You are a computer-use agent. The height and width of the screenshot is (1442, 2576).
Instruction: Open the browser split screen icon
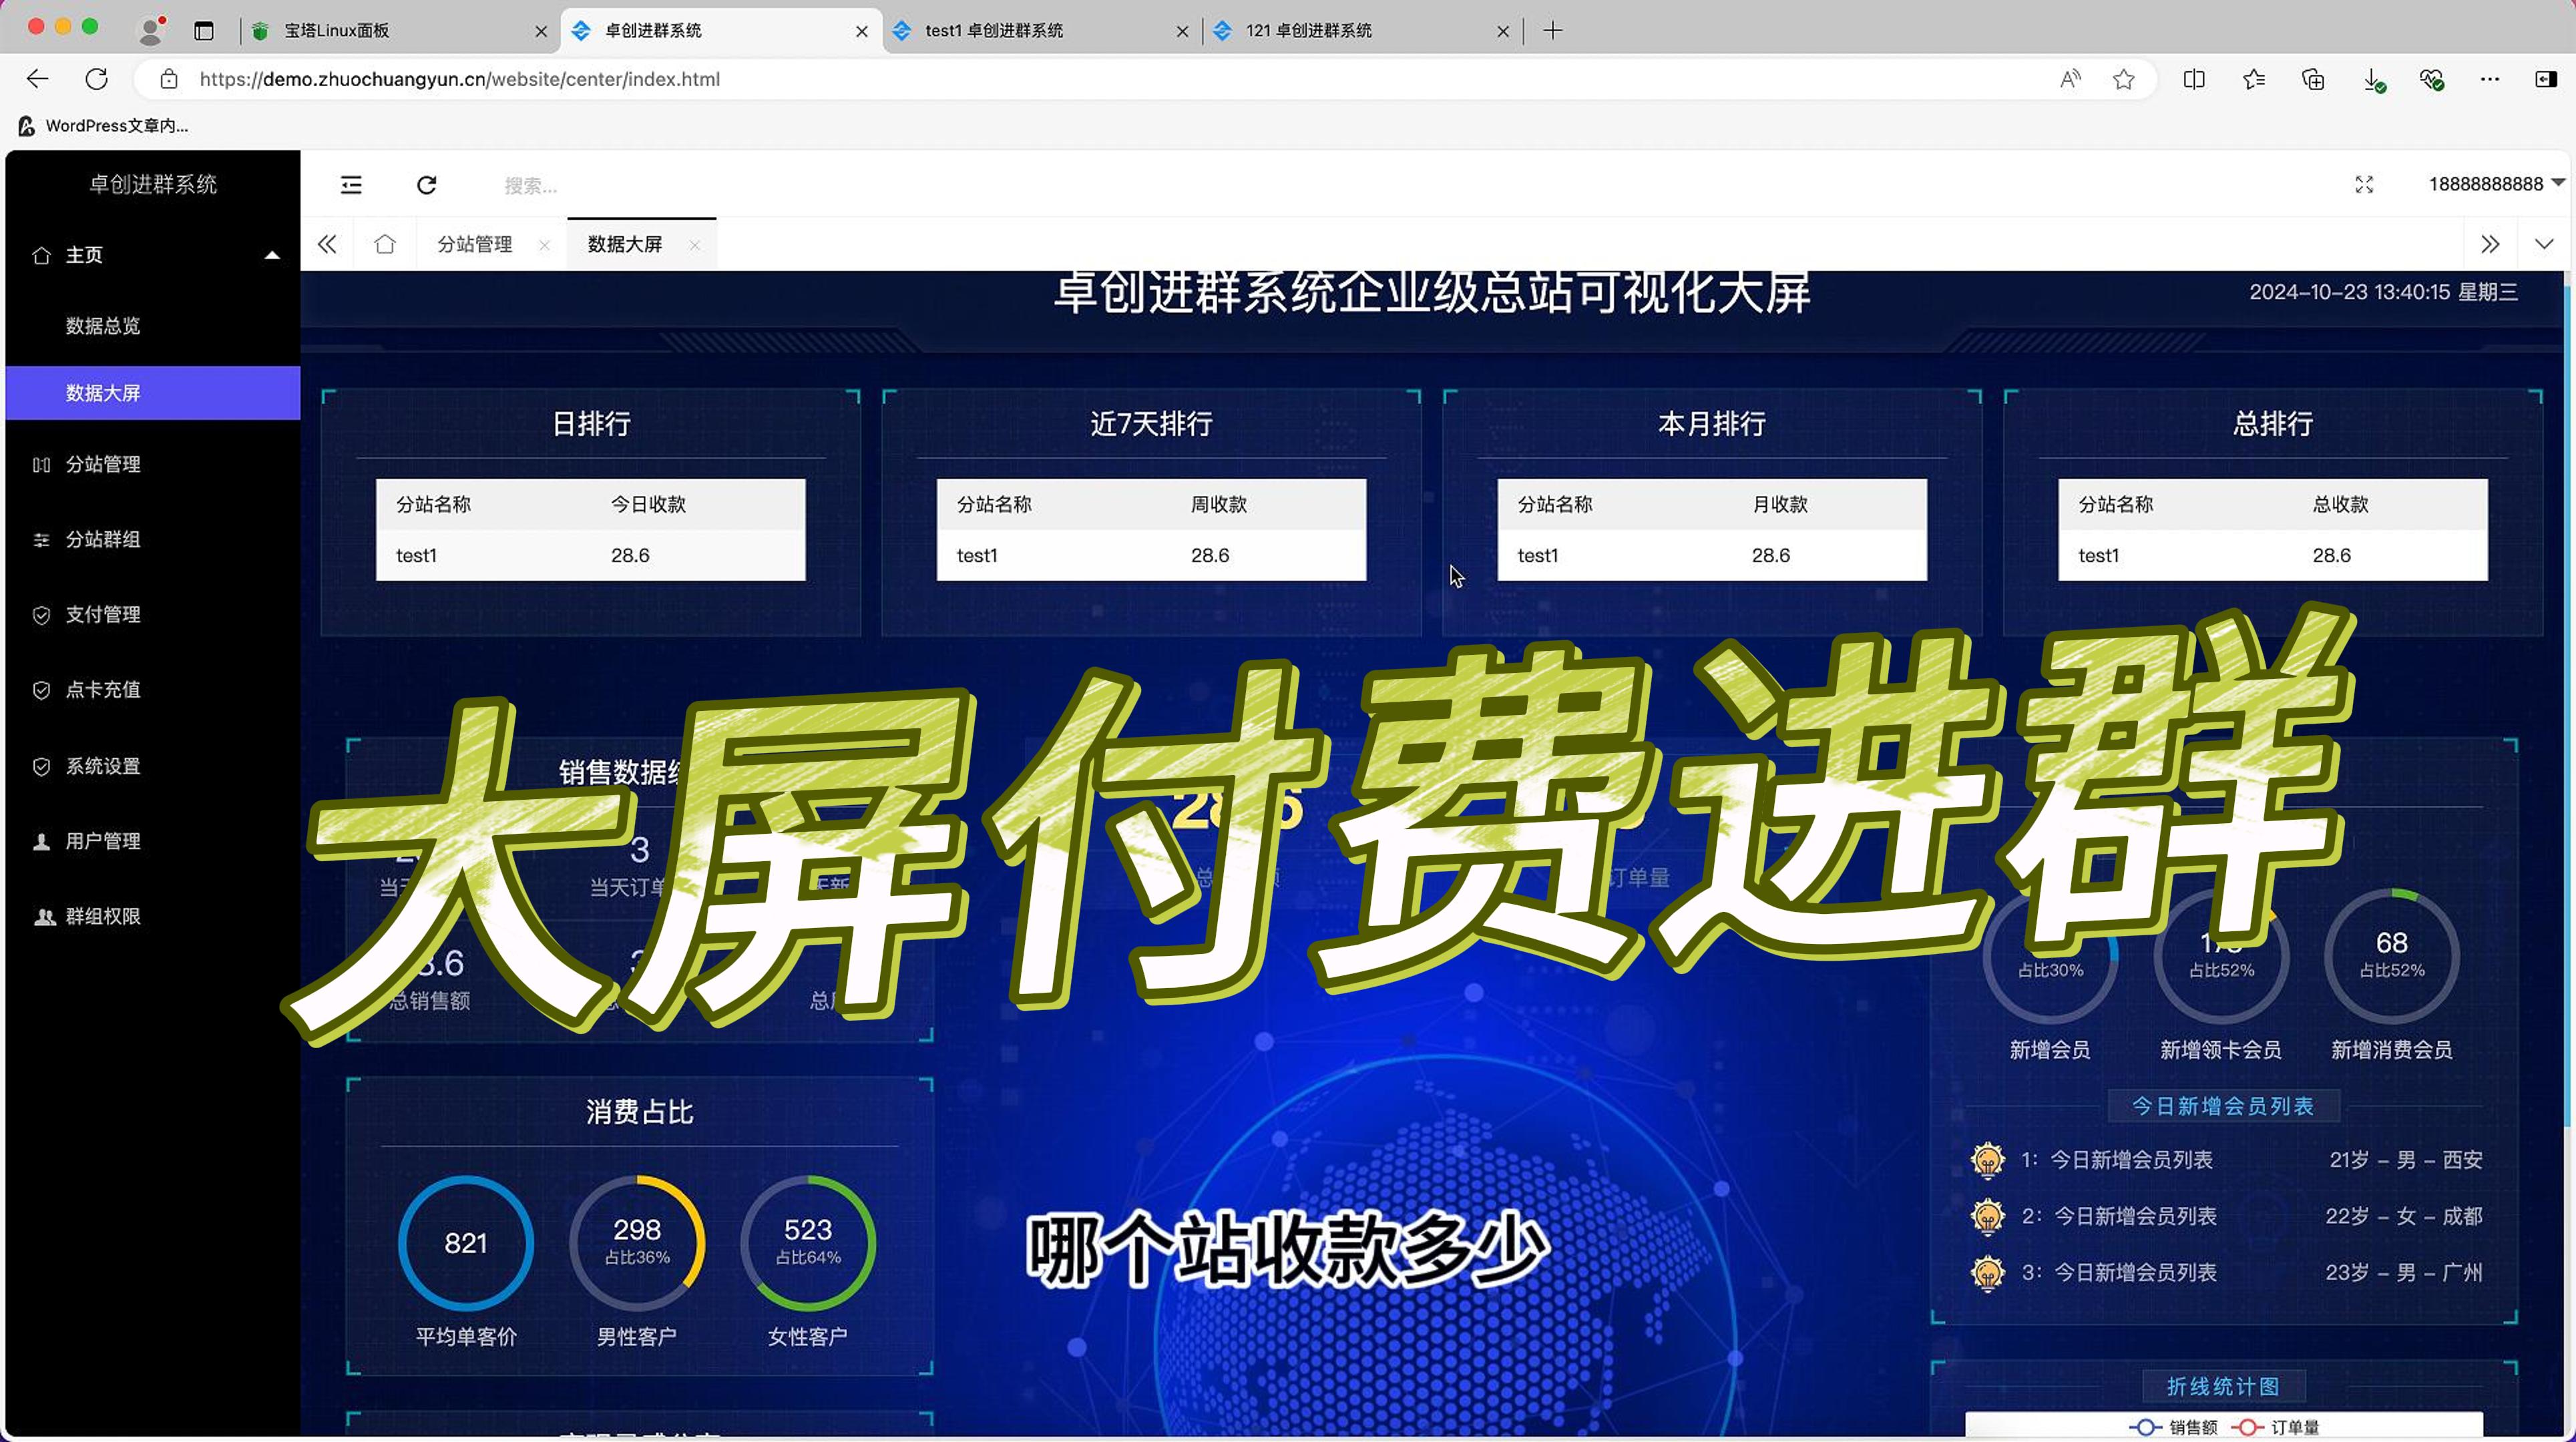tap(2194, 79)
